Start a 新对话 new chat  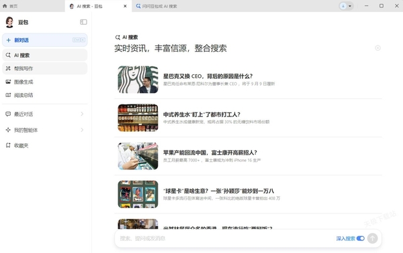(x=45, y=40)
